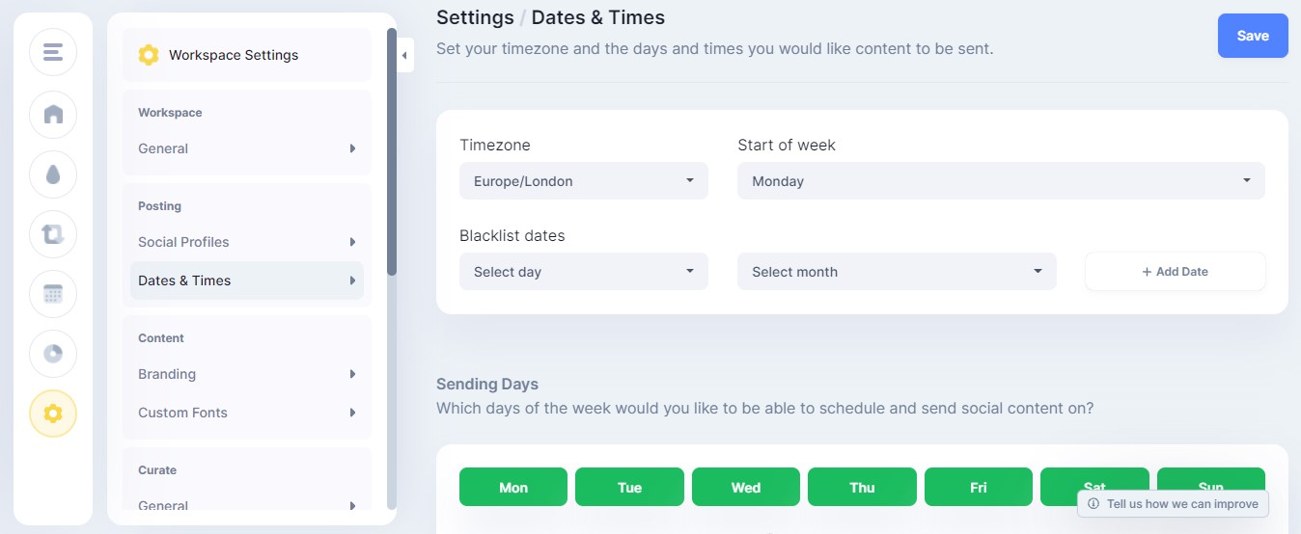Open the hamburger menu icon in sidebar
1301x534 pixels.
pyautogui.click(x=53, y=52)
